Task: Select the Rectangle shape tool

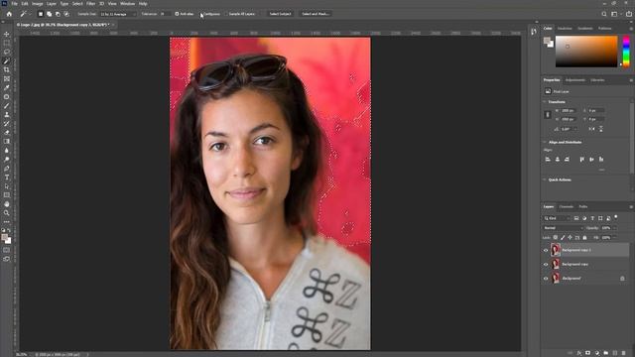Action: click(7, 195)
